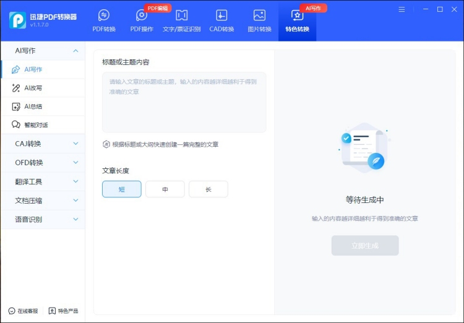
Task: Click the AI写作 pen icon in sidebar
Action: tap(15, 69)
